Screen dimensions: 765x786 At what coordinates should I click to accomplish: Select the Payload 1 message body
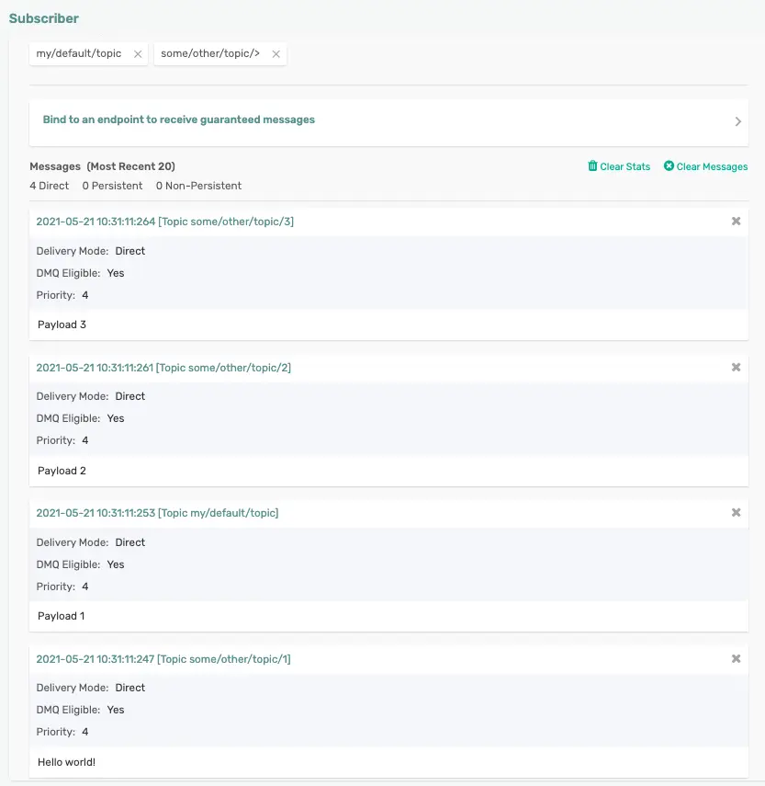(61, 616)
